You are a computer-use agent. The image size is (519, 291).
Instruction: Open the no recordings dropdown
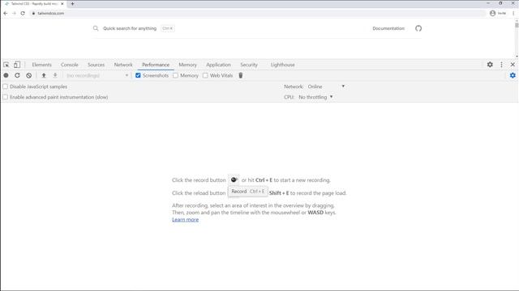tap(97, 75)
